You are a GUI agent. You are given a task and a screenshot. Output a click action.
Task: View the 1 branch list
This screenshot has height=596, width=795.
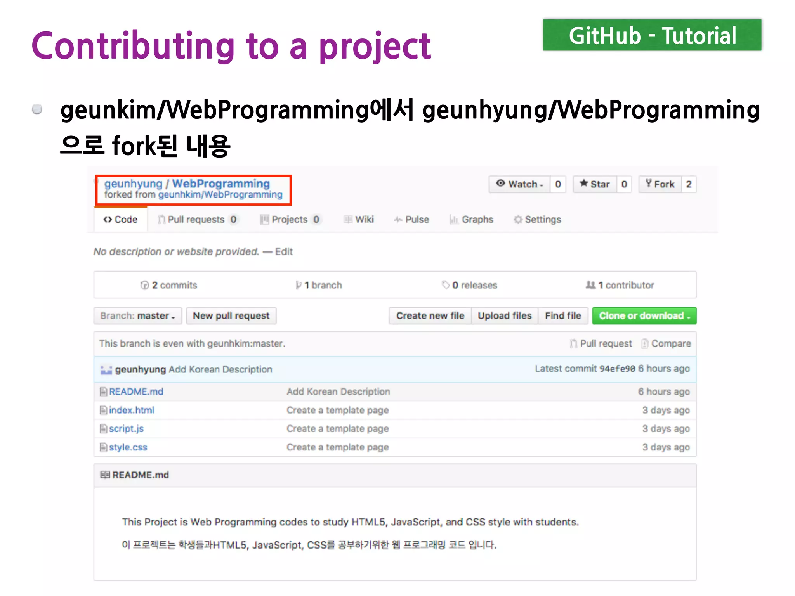point(318,285)
